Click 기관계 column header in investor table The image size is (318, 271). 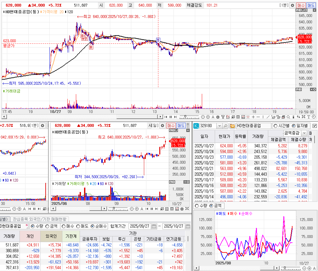pyautogui.click(x=71, y=236)
